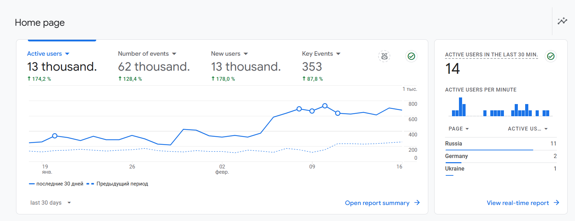Click the green checkmark on realtime card
This screenshot has height=221, width=575.
[551, 56]
